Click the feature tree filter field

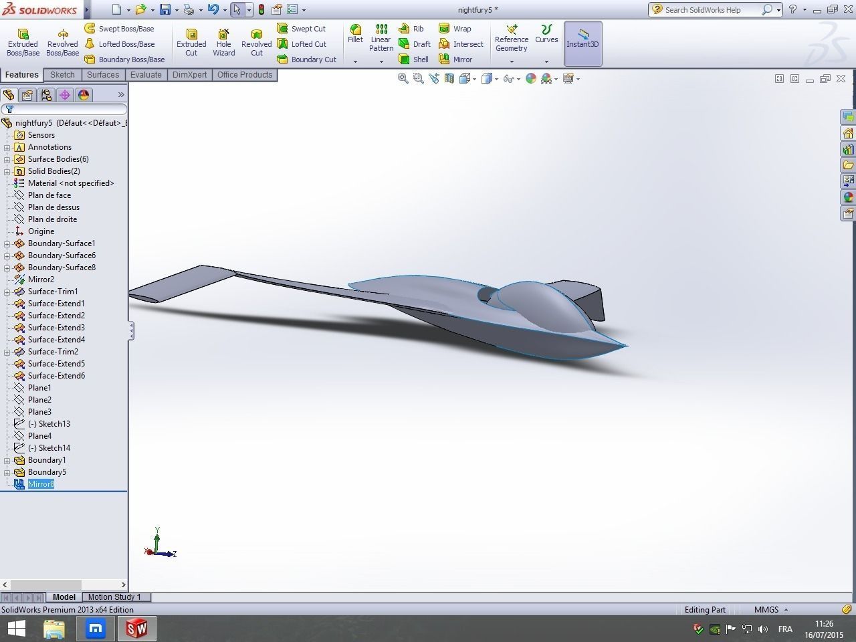tap(64, 109)
